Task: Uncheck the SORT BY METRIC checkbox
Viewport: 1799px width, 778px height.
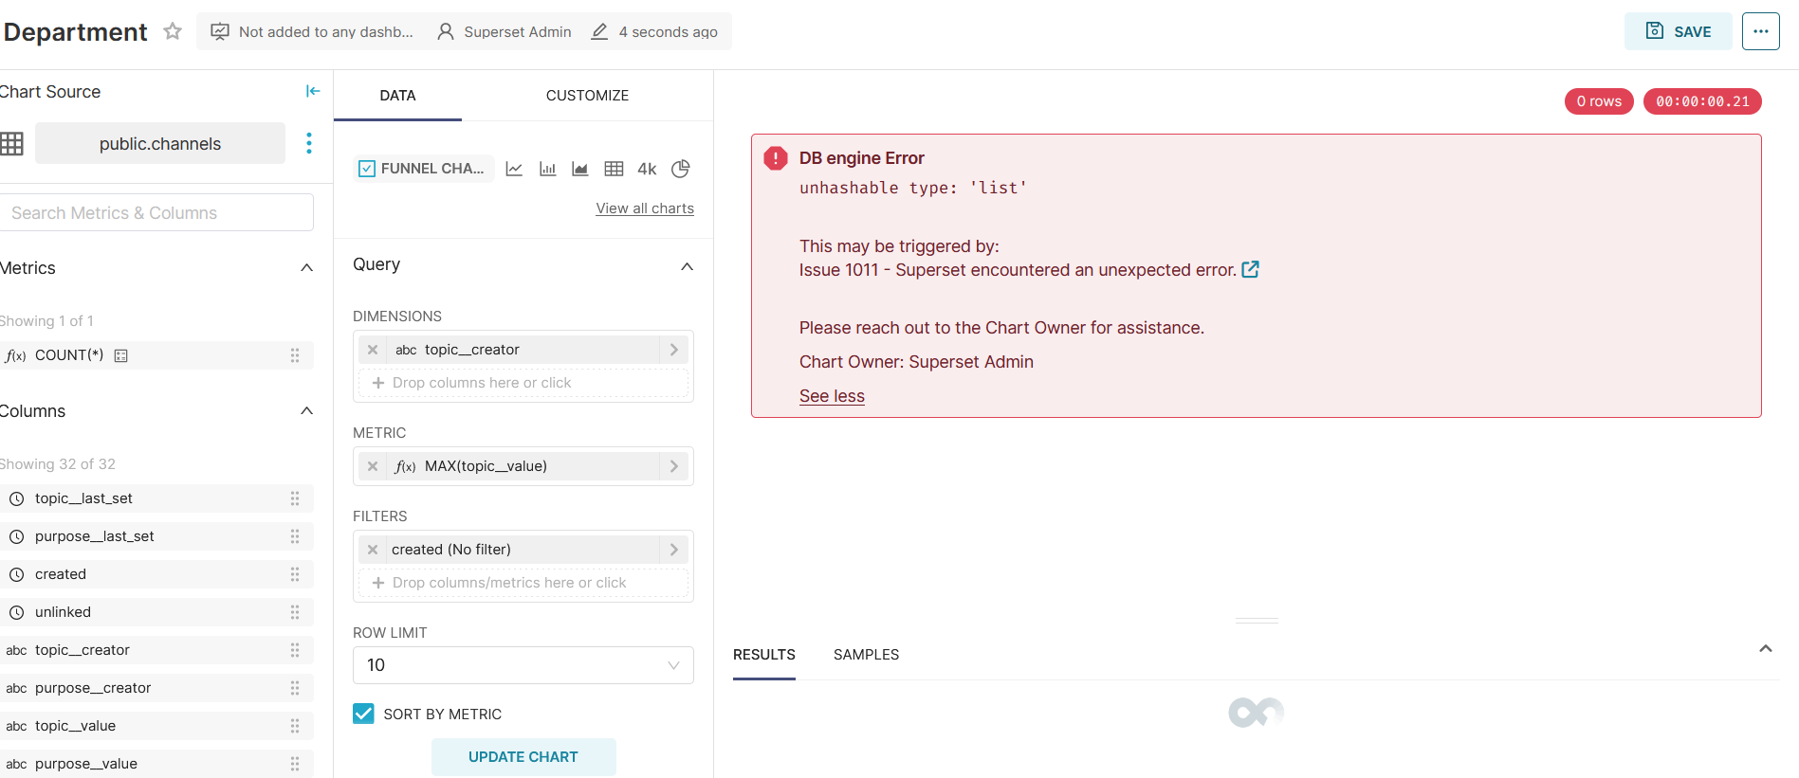Action: (363, 714)
